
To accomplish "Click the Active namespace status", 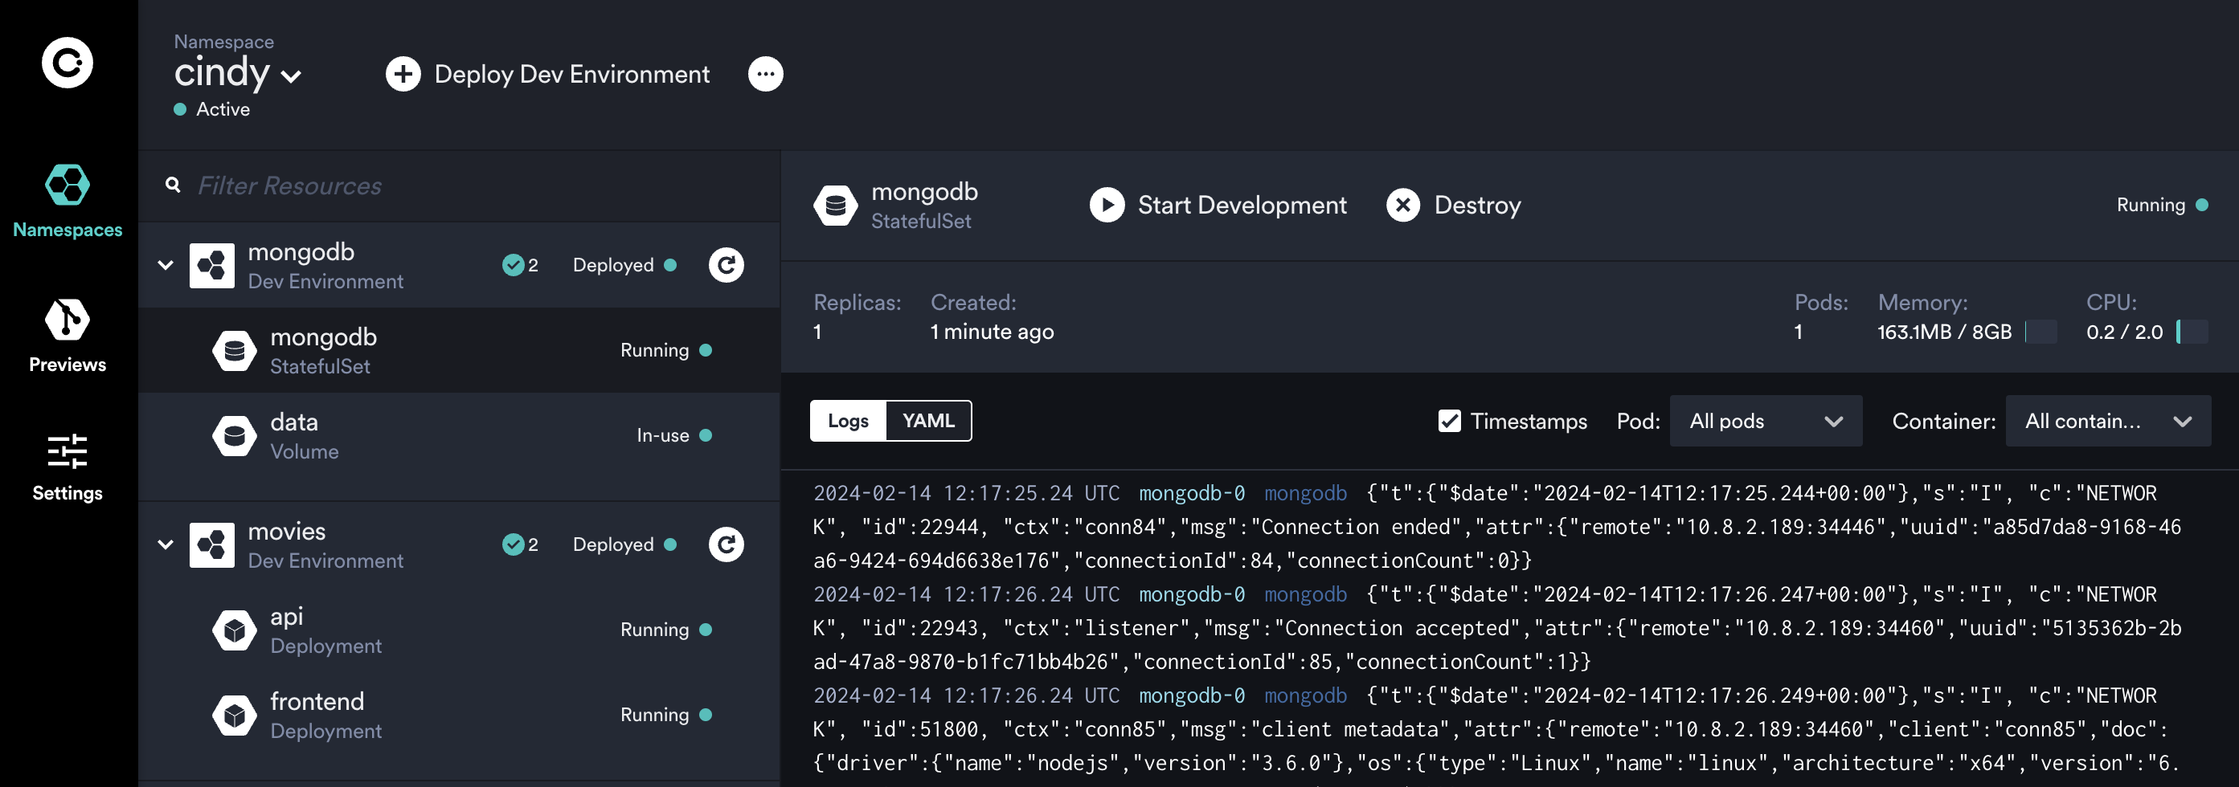I will pyautogui.click(x=212, y=109).
